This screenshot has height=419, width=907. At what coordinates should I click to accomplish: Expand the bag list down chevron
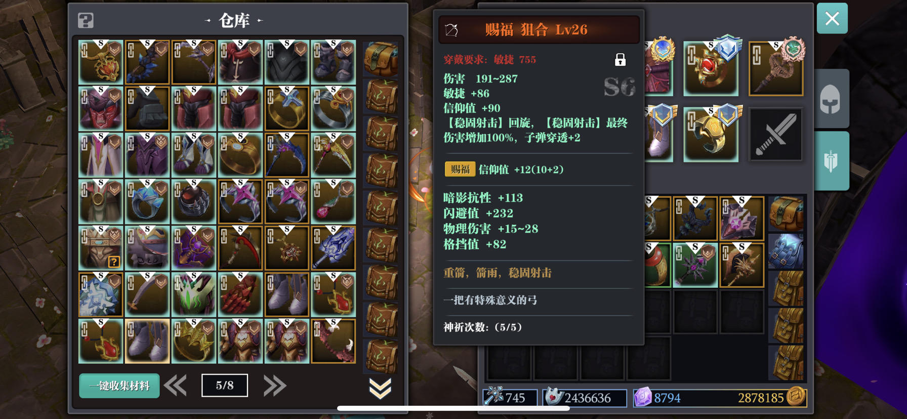pyautogui.click(x=380, y=388)
